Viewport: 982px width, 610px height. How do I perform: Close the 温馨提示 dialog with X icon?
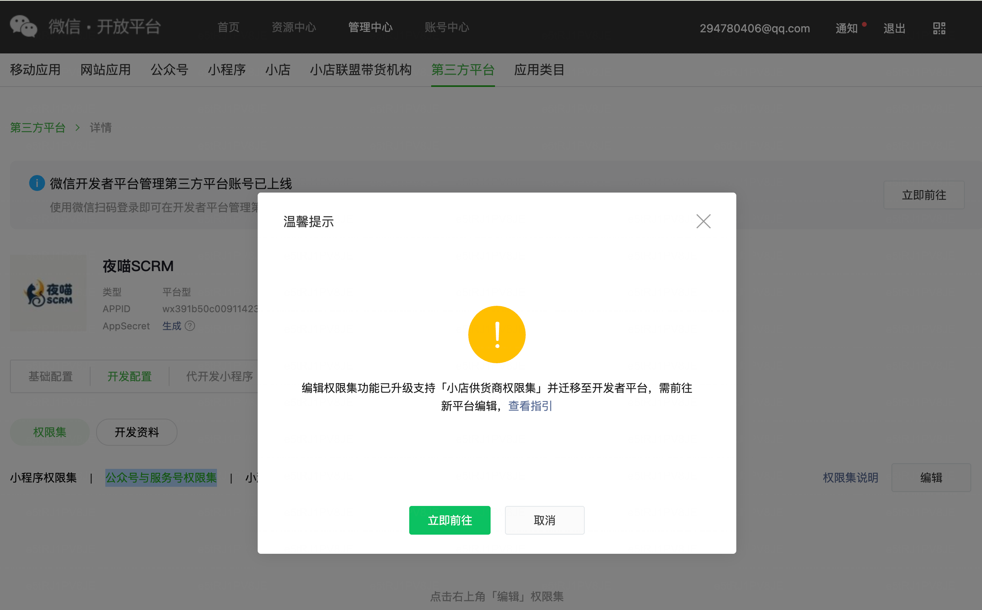click(x=703, y=221)
